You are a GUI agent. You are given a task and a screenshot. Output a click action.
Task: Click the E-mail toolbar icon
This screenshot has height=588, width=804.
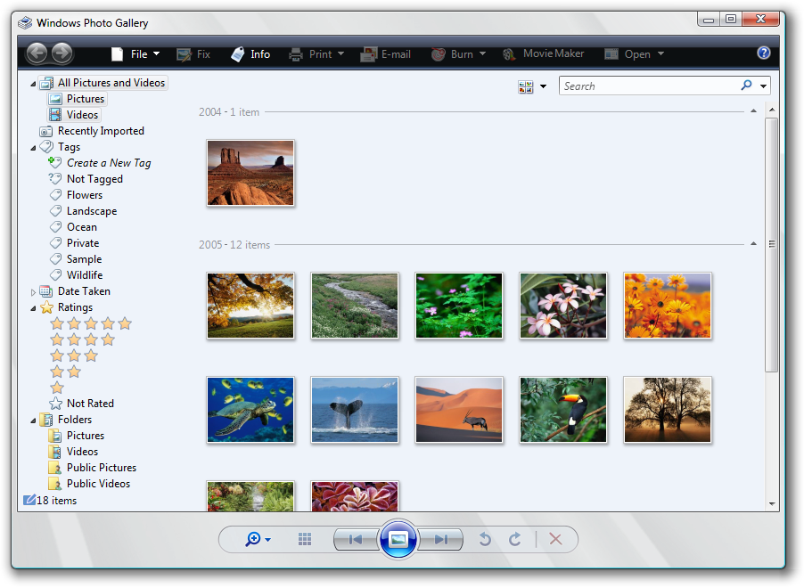tap(385, 54)
